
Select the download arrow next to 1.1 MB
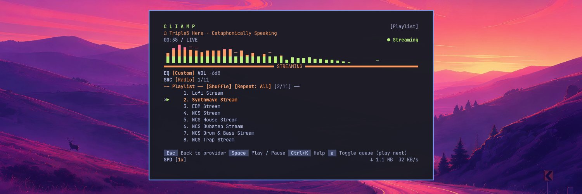[372, 159]
